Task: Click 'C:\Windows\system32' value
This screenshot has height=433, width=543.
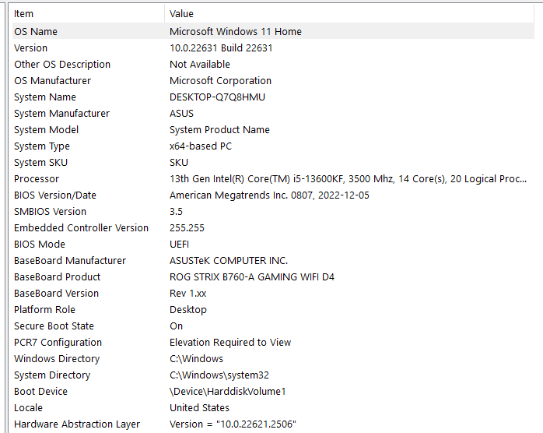Action: pyautogui.click(x=219, y=375)
